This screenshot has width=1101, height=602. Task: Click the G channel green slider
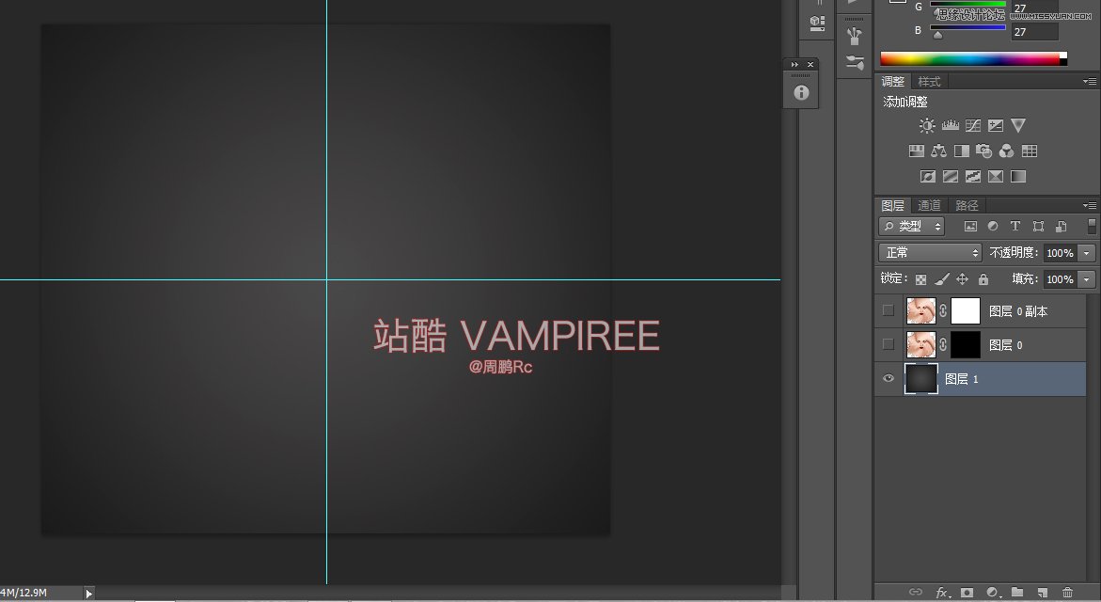click(x=968, y=4)
